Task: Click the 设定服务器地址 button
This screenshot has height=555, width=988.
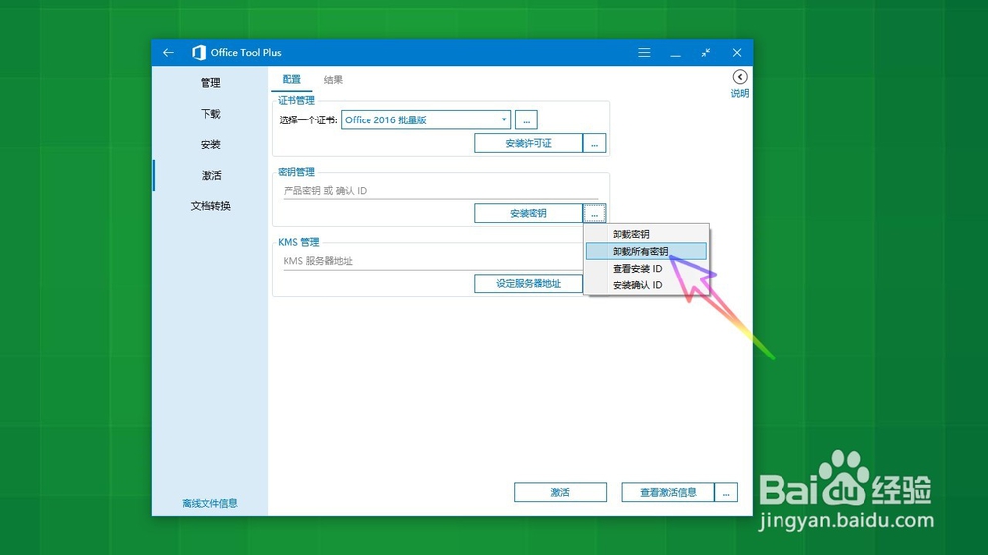Action: (528, 283)
